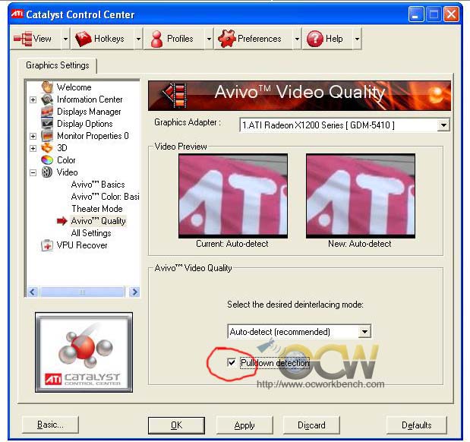Click the Profiles person icon
Viewport: 470px width, 442px height.
156,39
